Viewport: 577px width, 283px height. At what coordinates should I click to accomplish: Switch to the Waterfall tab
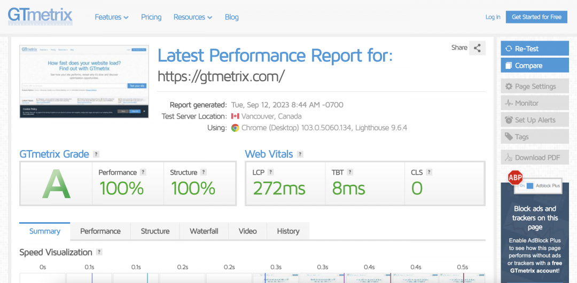point(204,231)
